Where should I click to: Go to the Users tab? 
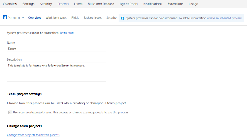click(x=78, y=4)
